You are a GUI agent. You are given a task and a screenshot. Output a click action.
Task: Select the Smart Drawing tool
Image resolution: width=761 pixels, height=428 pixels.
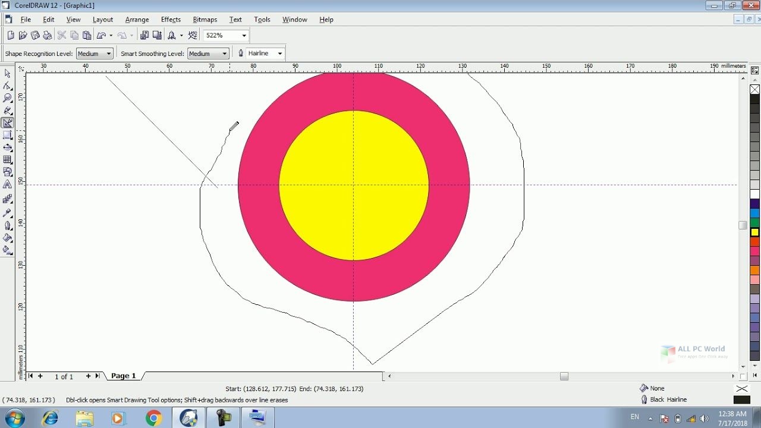(x=8, y=123)
